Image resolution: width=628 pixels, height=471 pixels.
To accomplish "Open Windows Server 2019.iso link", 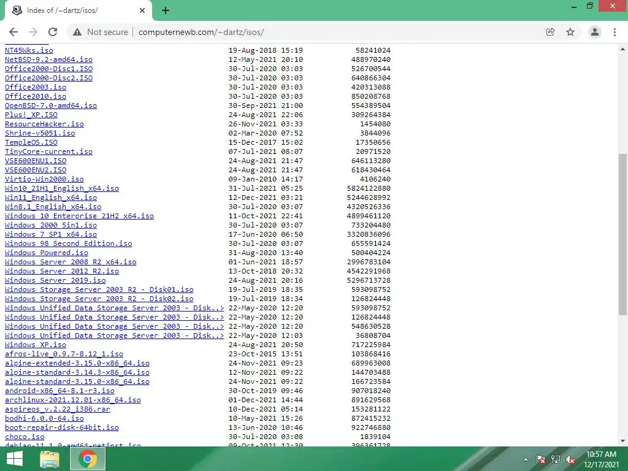I will 55,280.
